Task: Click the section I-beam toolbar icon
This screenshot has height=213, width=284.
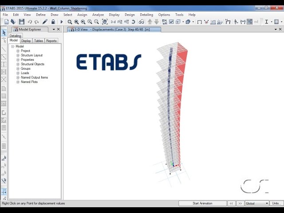Action: [266, 22]
